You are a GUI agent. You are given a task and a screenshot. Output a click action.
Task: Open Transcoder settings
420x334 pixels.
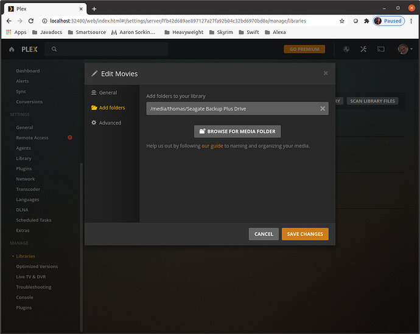coord(28,189)
